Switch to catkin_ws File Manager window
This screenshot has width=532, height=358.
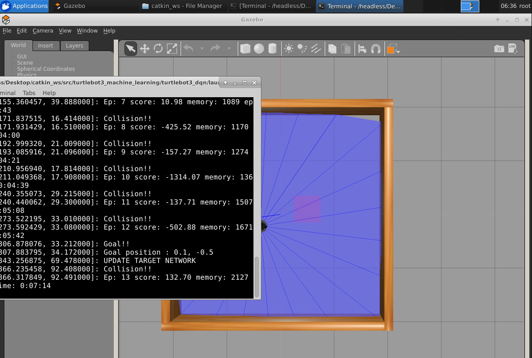point(182,6)
